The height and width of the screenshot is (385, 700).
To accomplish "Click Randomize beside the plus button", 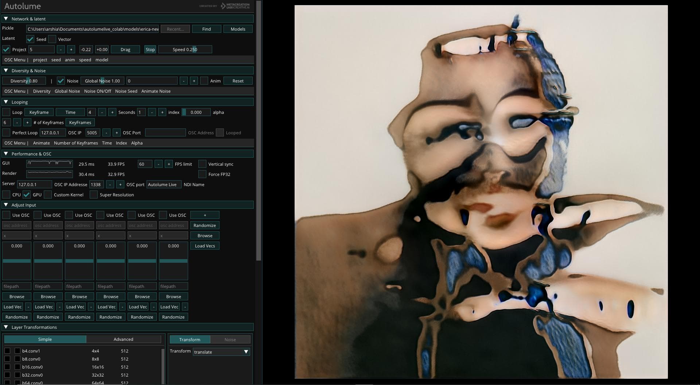I will 205,225.
